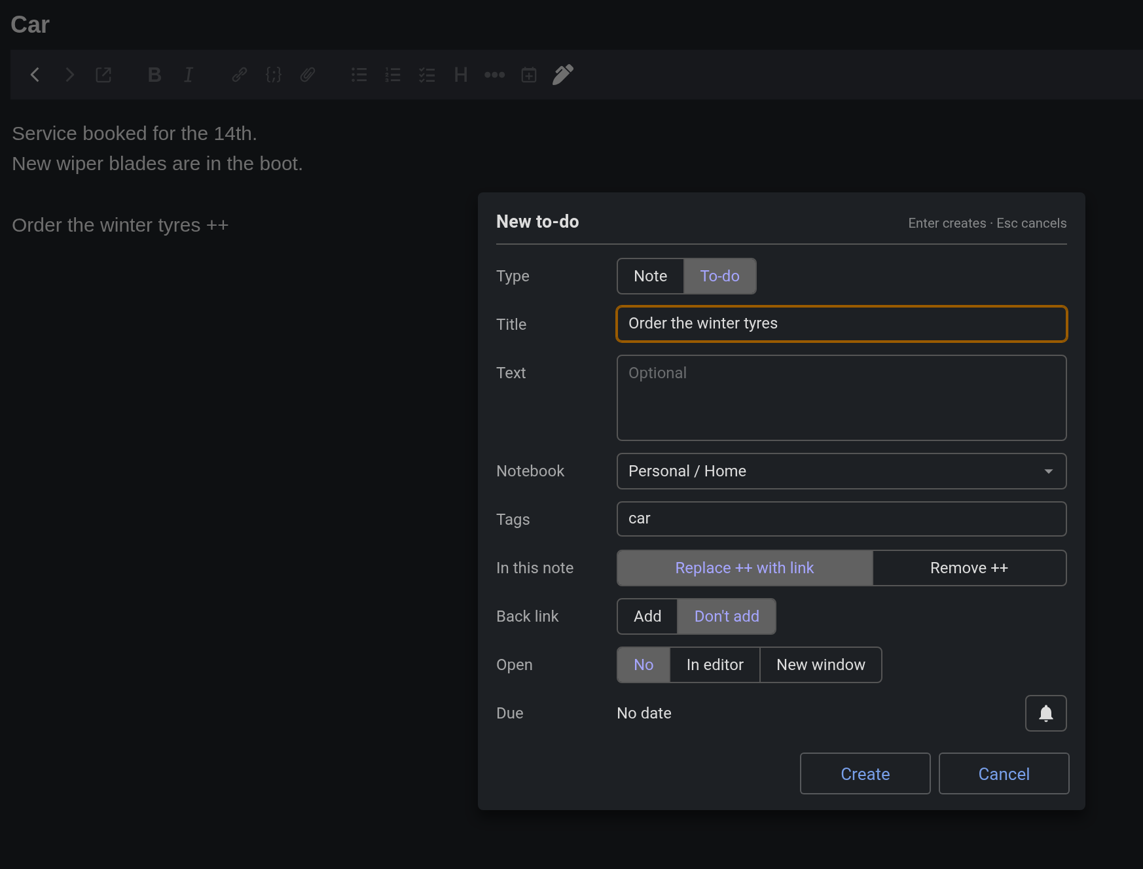Set a due date with the bell icon
Viewport: 1143px width, 869px height.
[x=1046, y=713]
